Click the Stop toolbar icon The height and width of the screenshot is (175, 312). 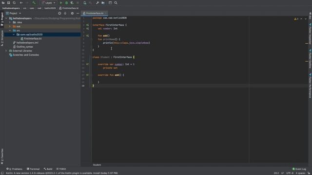pyautogui.click(x=78, y=3)
